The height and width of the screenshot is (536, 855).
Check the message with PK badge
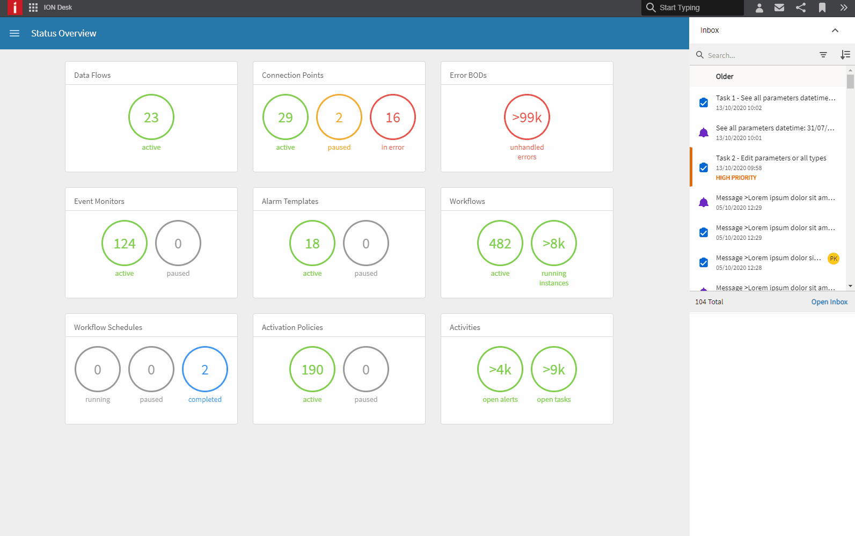[x=703, y=262]
